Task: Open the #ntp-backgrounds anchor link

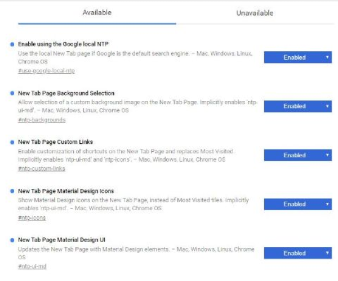Action: click(x=42, y=120)
